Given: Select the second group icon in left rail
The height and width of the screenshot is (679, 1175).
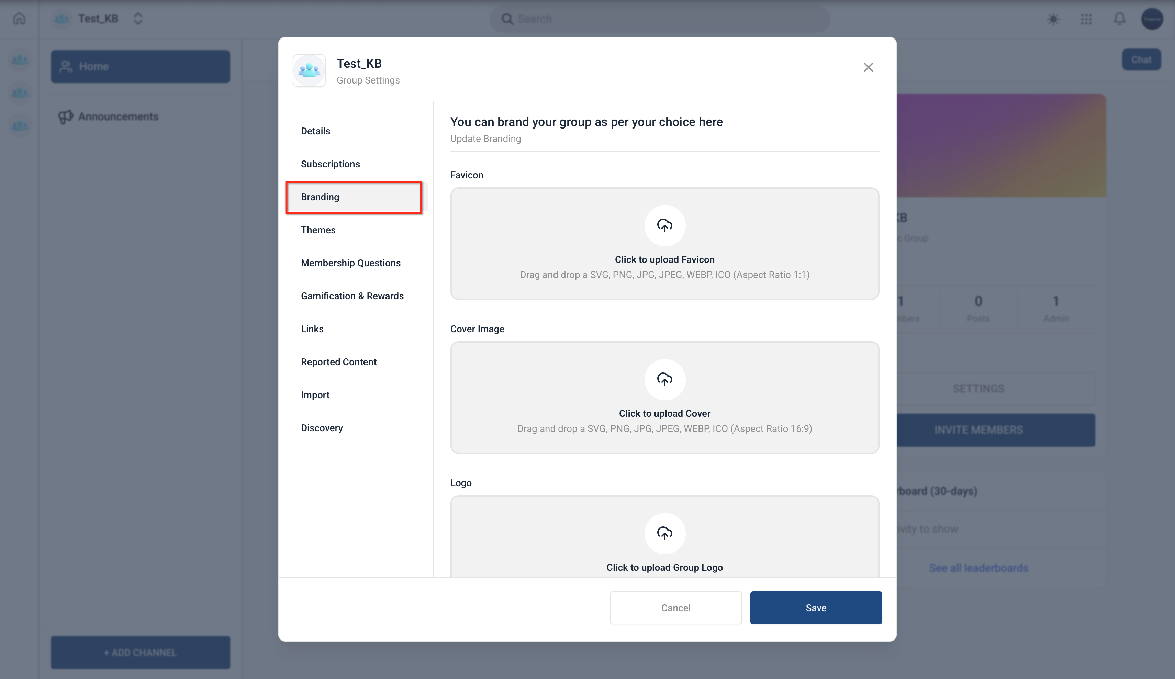Looking at the screenshot, I should (x=20, y=93).
